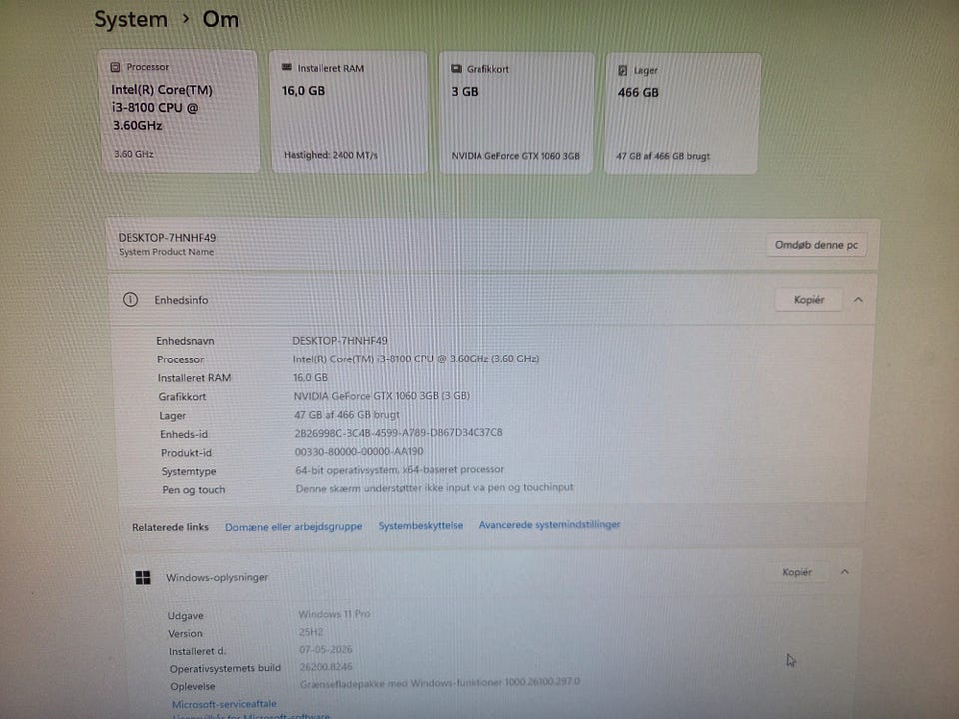959x719 pixels.
Task: Click the Installeret RAM memory icon
Action: tap(287, 67)
